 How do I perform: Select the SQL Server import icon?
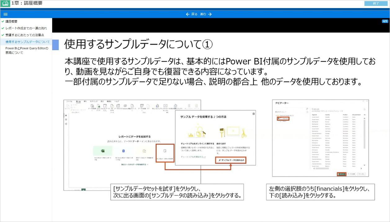point(123,150)
